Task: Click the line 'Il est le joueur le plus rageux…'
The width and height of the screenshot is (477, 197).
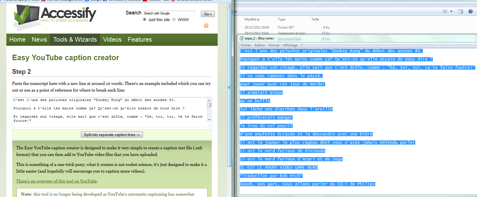Action: [x=327, y=142]
